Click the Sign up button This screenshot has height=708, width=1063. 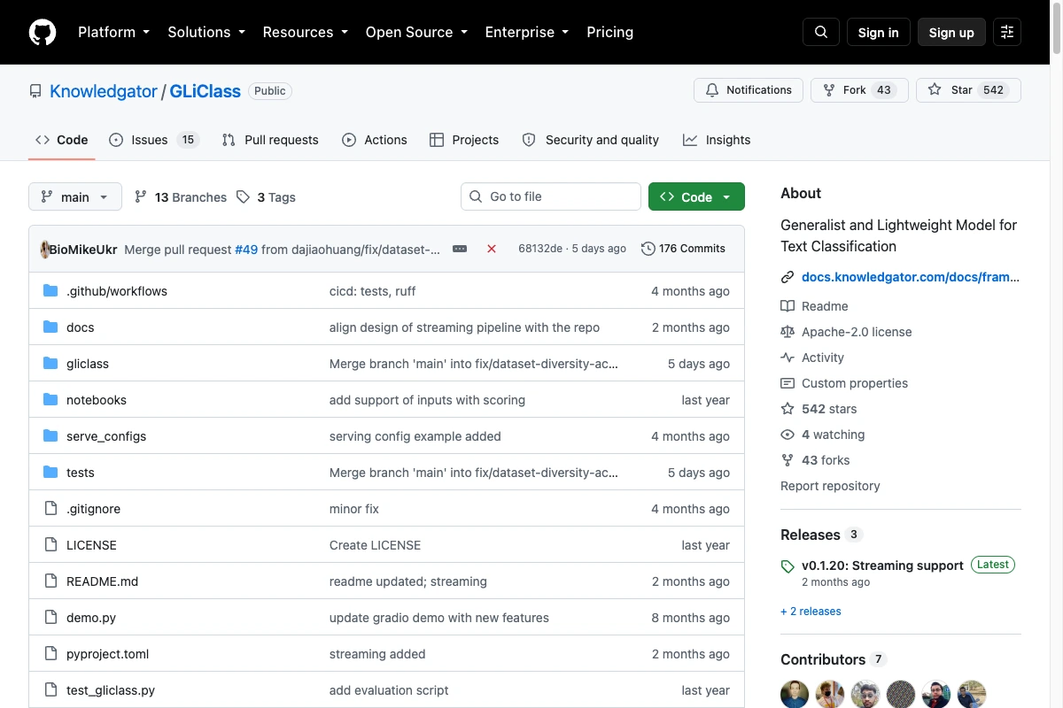coord(951,32)
